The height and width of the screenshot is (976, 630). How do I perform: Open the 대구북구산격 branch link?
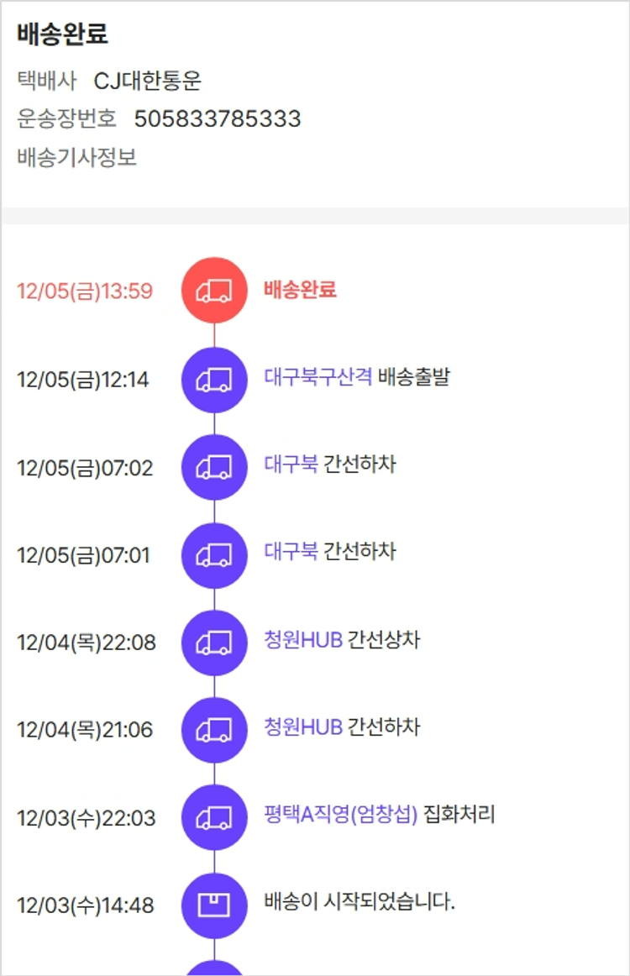tap(318, 376)
